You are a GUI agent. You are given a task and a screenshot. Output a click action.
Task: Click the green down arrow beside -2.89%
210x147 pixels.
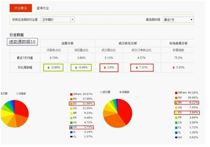click(x=49, y=67)
